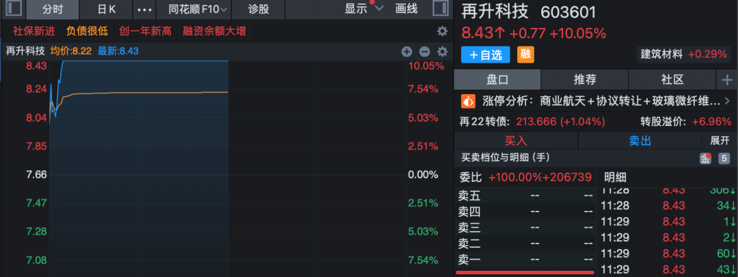Expand 涨停分析 row chevron

pyautogui.click(x=728, y=101)
